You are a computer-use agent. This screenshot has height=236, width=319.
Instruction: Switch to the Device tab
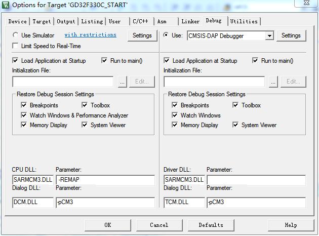[18, 21]
